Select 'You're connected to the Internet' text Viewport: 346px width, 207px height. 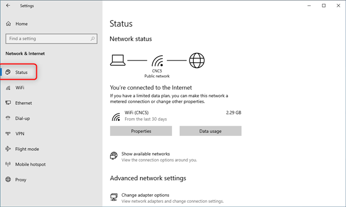tap(151, 88)
